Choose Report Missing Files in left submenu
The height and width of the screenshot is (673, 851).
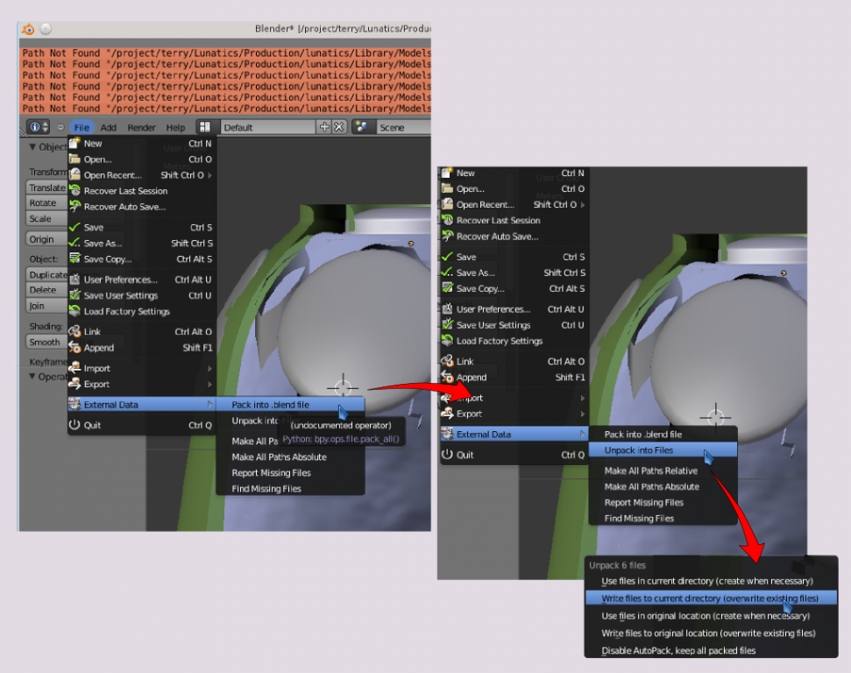tap(290, 472)
